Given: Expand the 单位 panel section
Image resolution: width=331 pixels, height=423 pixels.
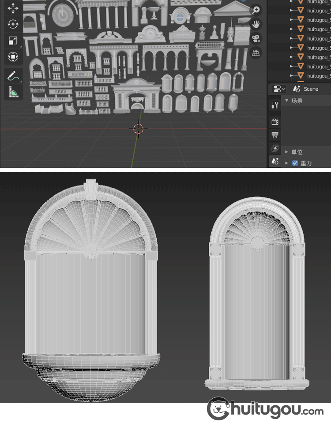Looking at the screenshot, I should 286,152.
